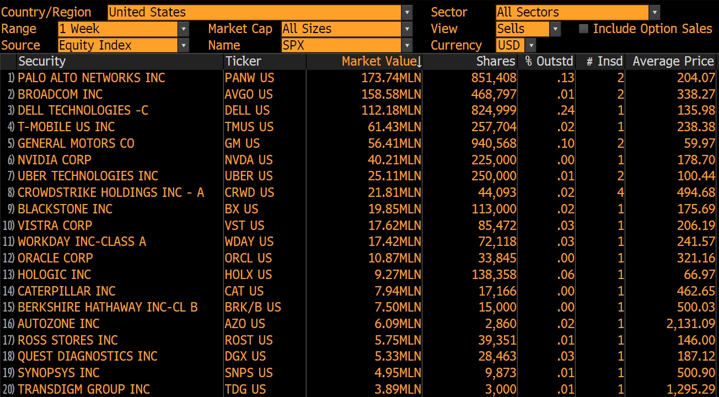
Task: Click the TMUS US ticker cell
Action: pyautogui.click(x=249, y=127)
